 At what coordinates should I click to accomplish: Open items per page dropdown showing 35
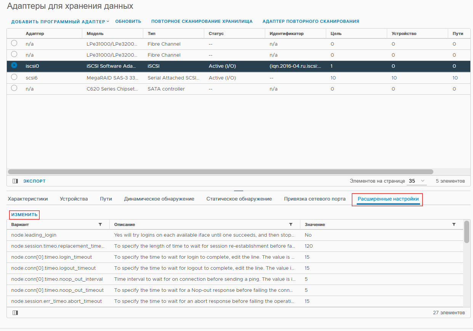pyautogui.click(x=417, y=181)
